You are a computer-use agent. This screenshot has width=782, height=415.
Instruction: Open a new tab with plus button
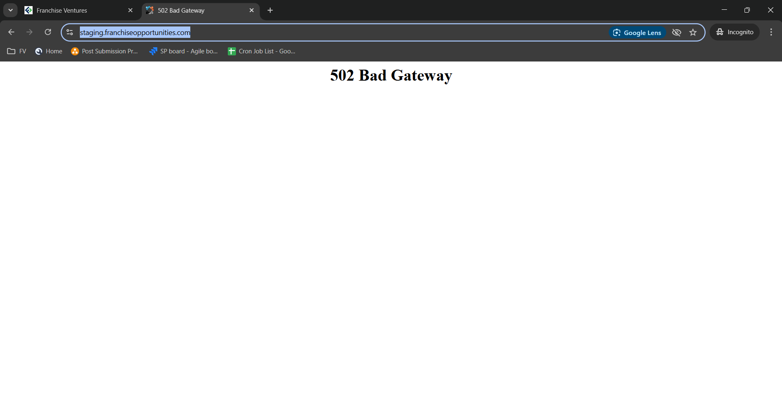270,10
